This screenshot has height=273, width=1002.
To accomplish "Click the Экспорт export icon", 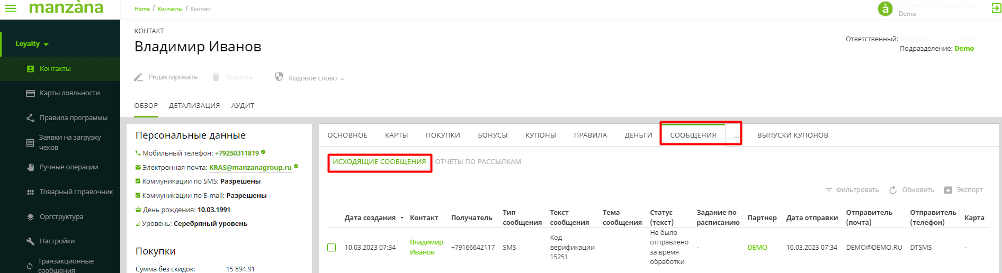I will coord(948,190).
